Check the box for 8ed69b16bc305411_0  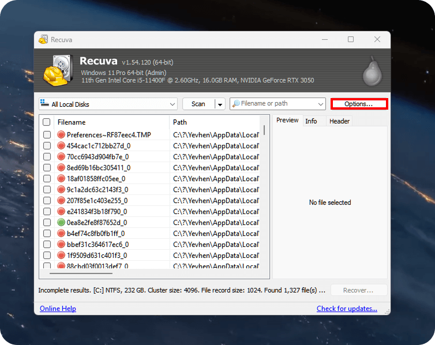(x=47, y=167)
